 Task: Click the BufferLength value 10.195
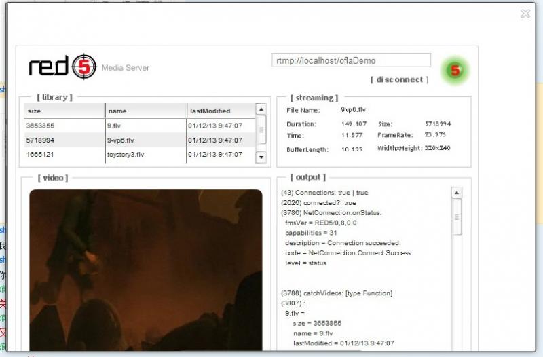coord(352,149)
